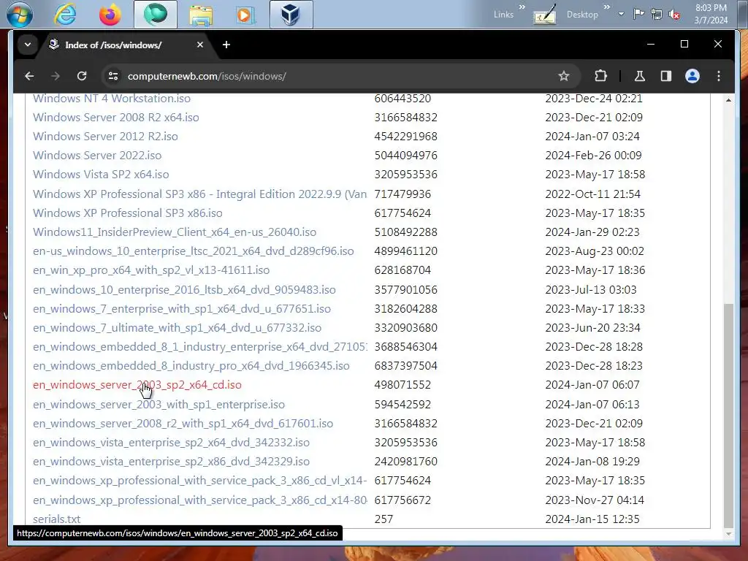The width and height of the screenshot is (748, 561).
Task: Open Windows11_InsiderPreview_Client_x64 iso link
Action: tap(175, 232)
